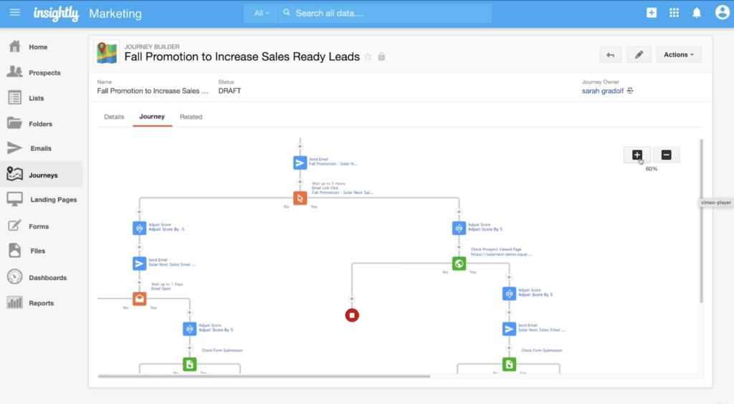Click the horizontal canvas scrollbar
This screenshot has height=404, width=734.
tap(264, 376)
